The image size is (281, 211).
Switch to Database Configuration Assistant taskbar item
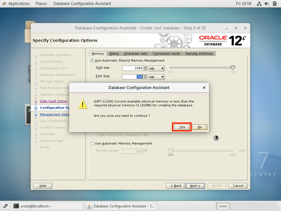click(120, 206)
